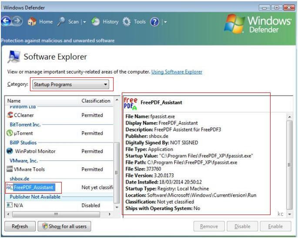The width and height of the screenshot is (298, 238).
Task: Click BitTorrent Inc. group header
Action: (x=25, y=125)
